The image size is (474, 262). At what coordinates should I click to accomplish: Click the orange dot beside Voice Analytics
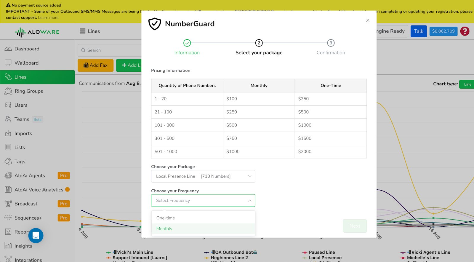click(67, 189)
